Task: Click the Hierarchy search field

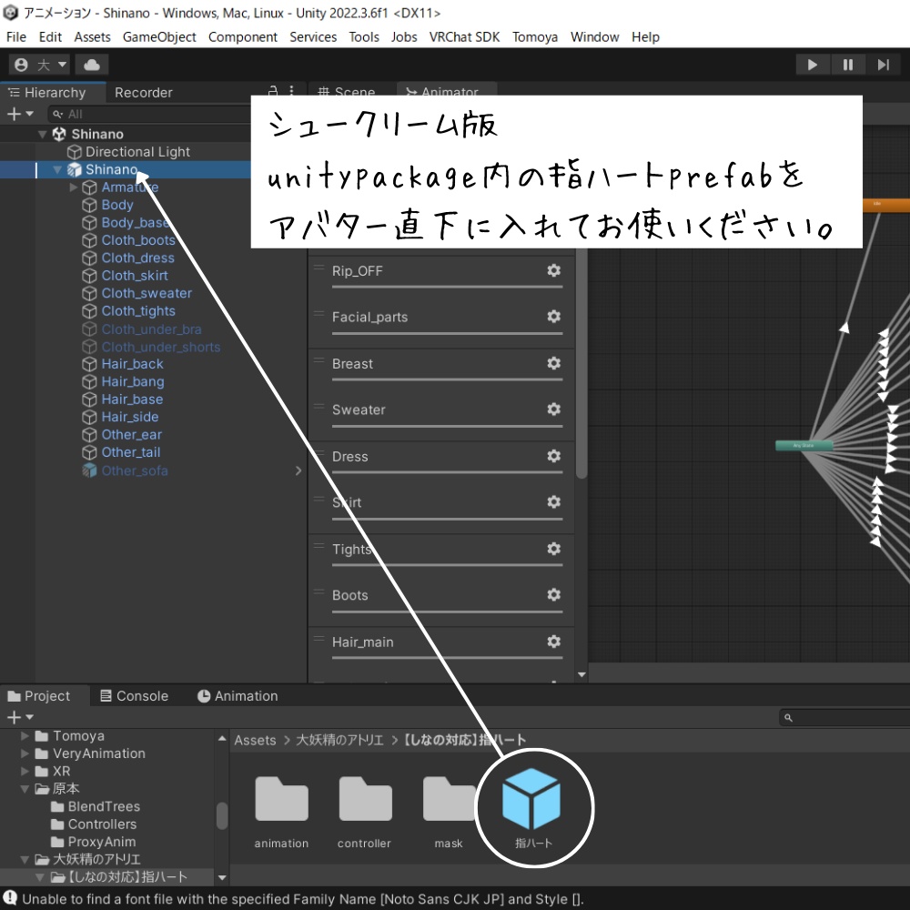Action: pyautogui.click(x=151, y=115)
